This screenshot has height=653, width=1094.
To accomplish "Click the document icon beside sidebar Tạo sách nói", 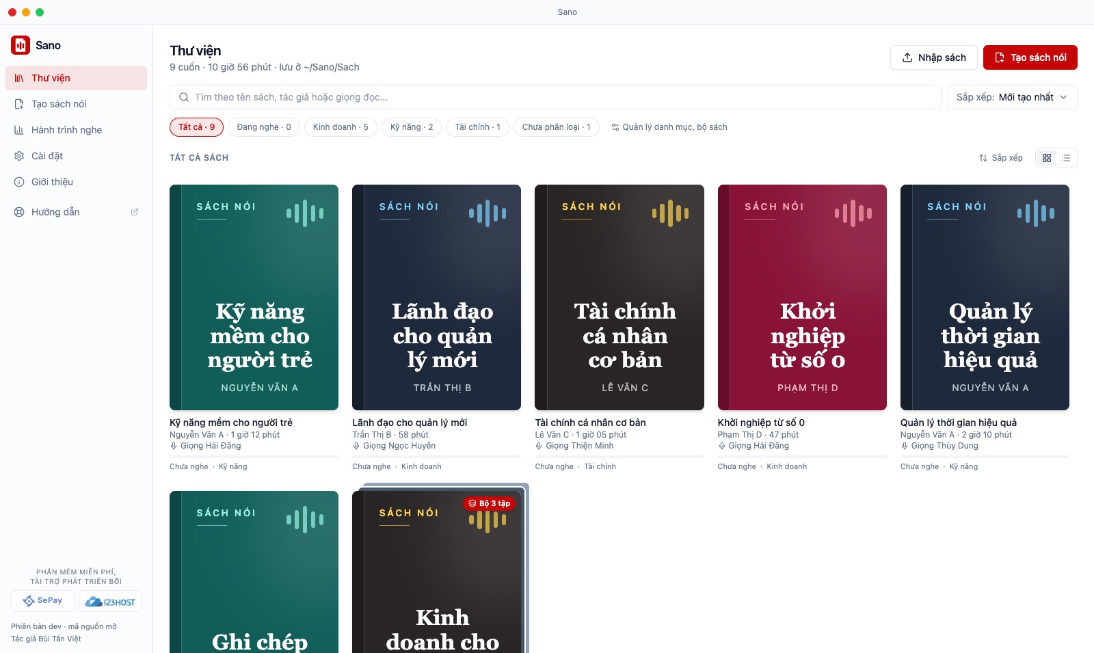I will pos(19,104).
